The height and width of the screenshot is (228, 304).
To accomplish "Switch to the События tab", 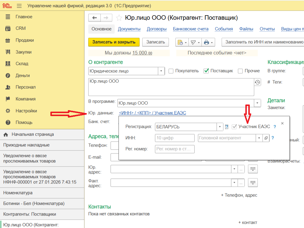I will coord(224,29).
